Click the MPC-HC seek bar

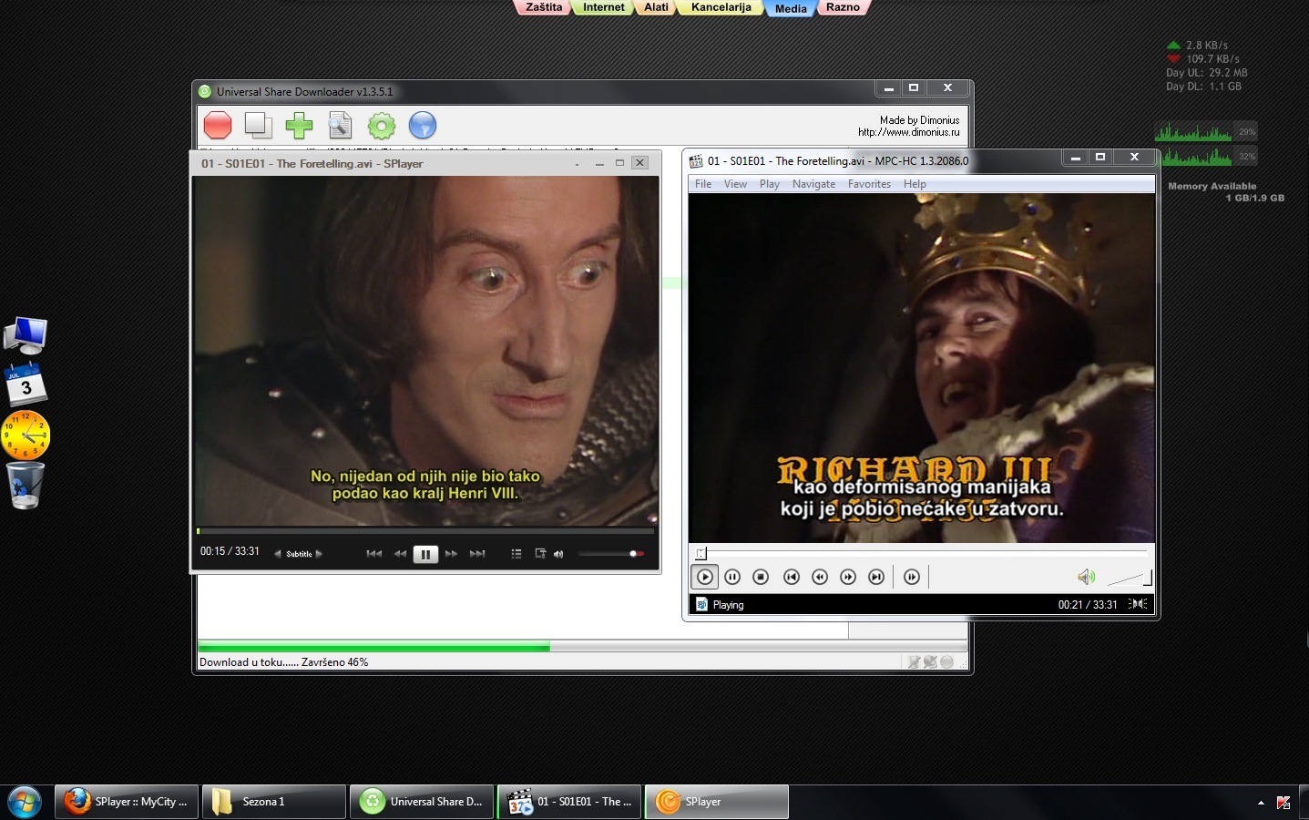(920, 553)
